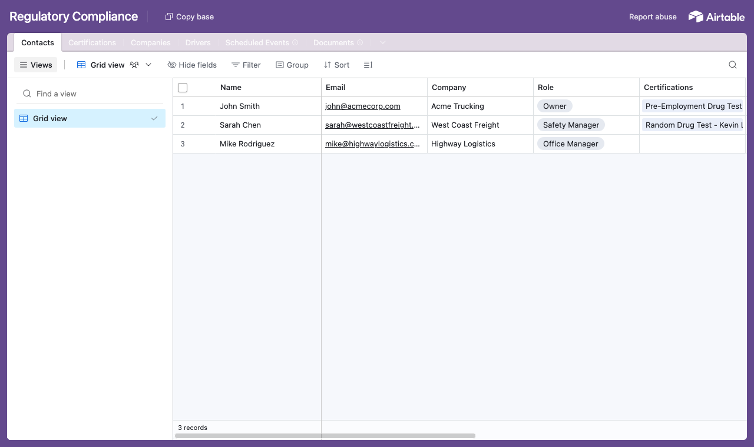Click the Regulatory Compliance base title
Image resolution: width=754 pixels, height=447 pixels.
point(74,16)
